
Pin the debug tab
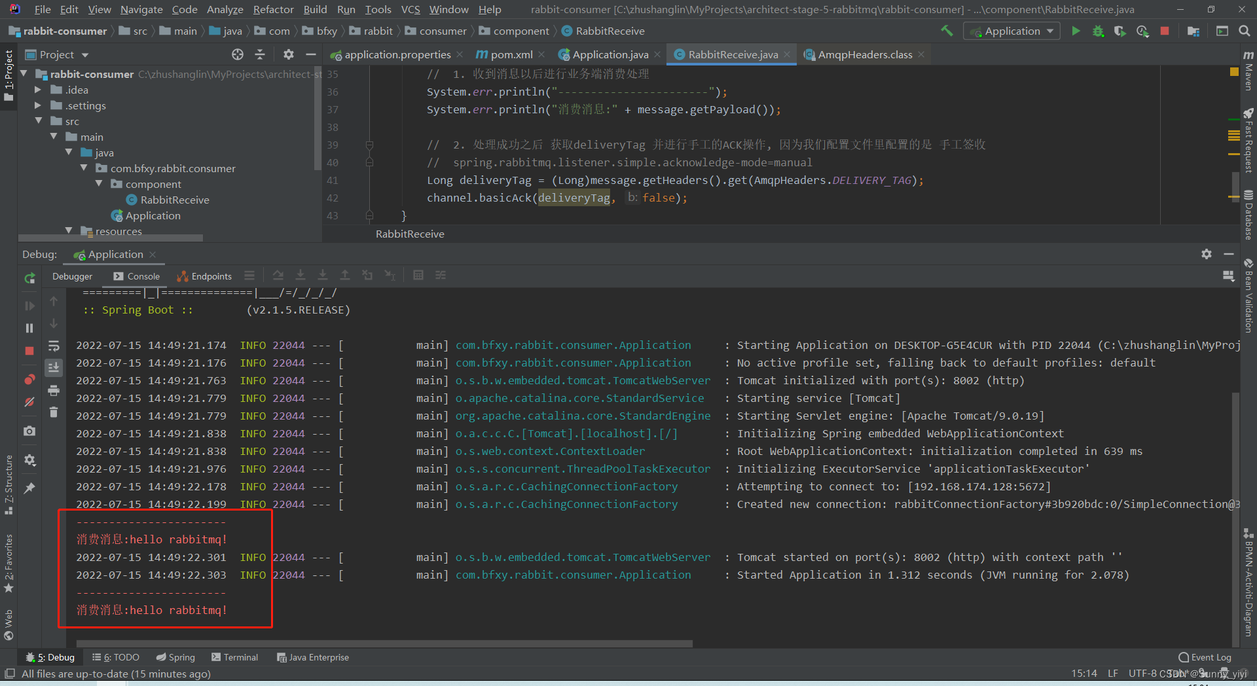pyautogui.click(x=29, y=488)
